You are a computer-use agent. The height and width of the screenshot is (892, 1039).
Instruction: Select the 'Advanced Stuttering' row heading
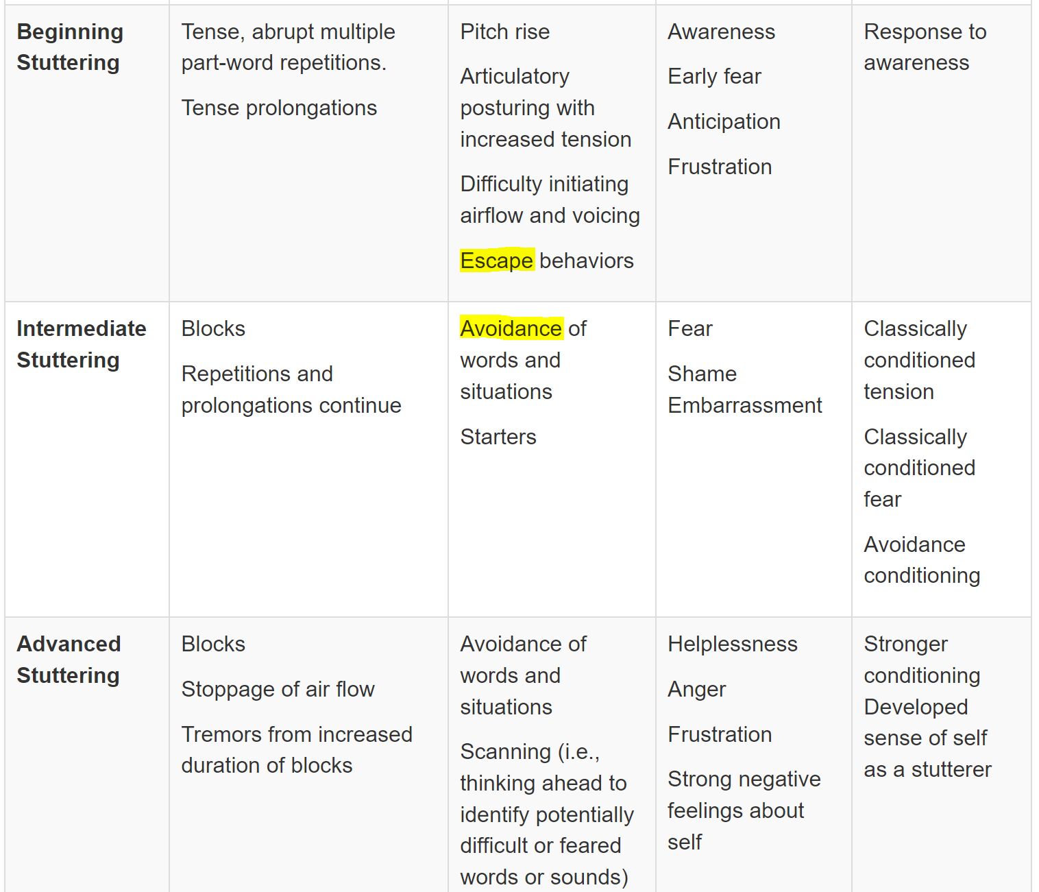(x=69, y=660)
